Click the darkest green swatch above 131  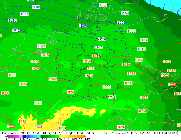click(x=43, y=136)
